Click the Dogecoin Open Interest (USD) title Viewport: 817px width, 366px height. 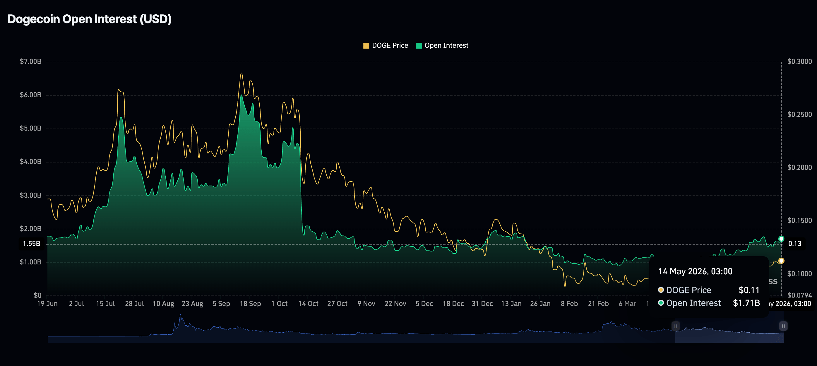90,19
